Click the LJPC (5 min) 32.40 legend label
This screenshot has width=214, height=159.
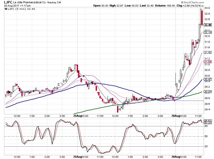pos(21,9)
